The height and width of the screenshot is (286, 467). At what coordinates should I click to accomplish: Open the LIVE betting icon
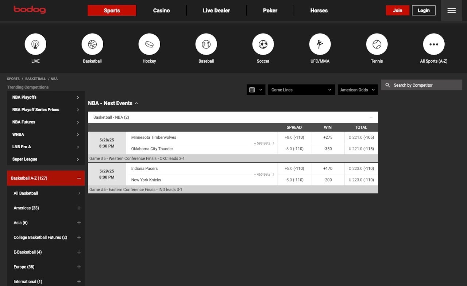pyautogui.click(x=35, y=44)
